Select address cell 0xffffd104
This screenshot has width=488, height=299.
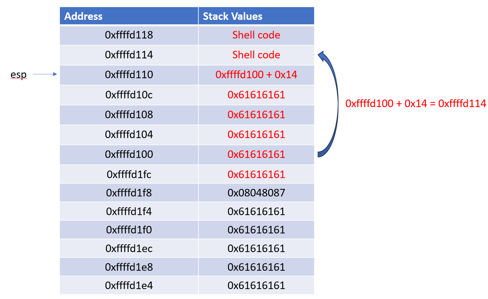click(129, 135)
